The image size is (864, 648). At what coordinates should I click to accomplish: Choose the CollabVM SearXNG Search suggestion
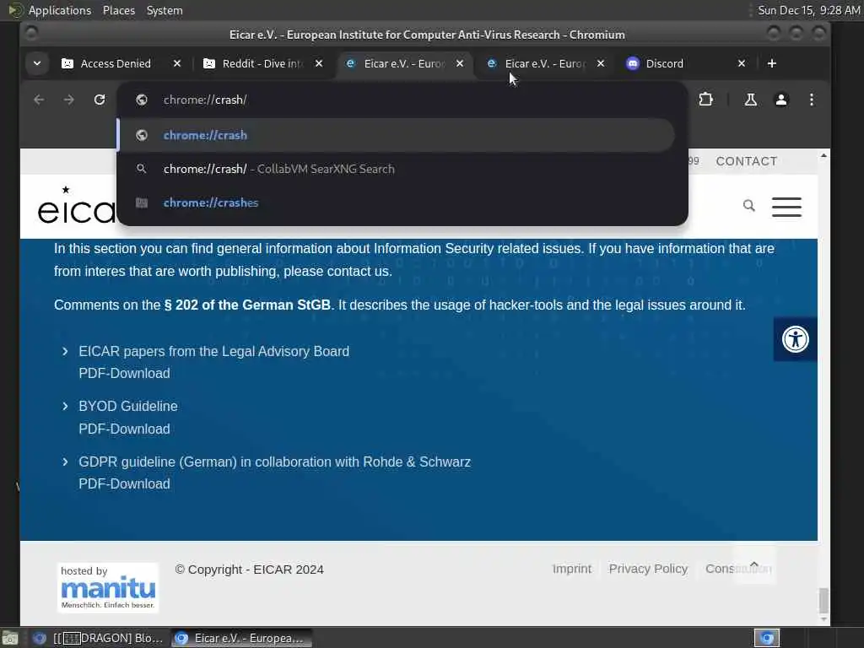(396, 169)
